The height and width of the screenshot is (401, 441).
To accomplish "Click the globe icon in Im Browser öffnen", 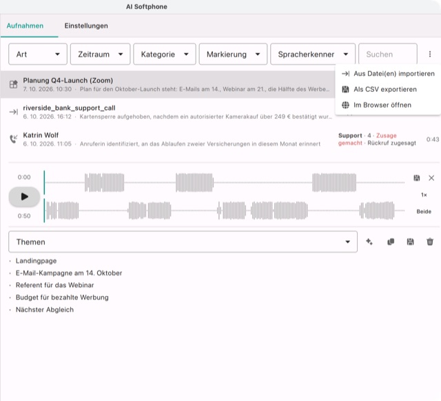I will 345,105.
